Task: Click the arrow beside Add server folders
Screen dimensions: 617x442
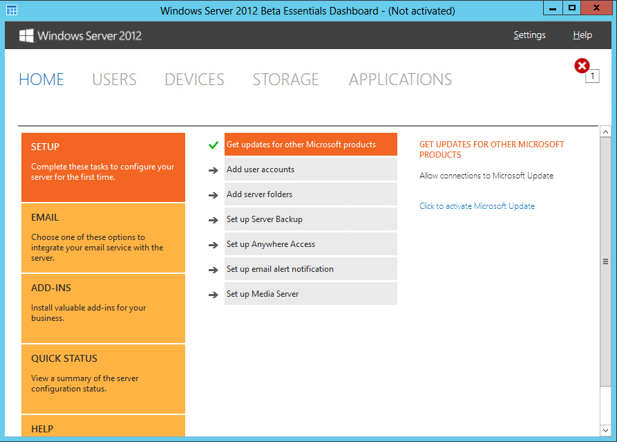Action: click(213, 195)
